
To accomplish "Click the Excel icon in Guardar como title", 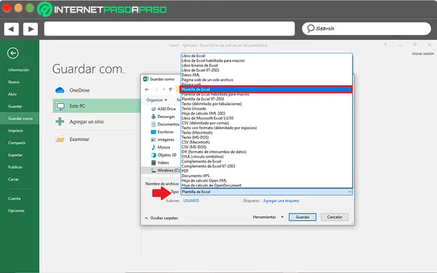I will tap(145, 79).
